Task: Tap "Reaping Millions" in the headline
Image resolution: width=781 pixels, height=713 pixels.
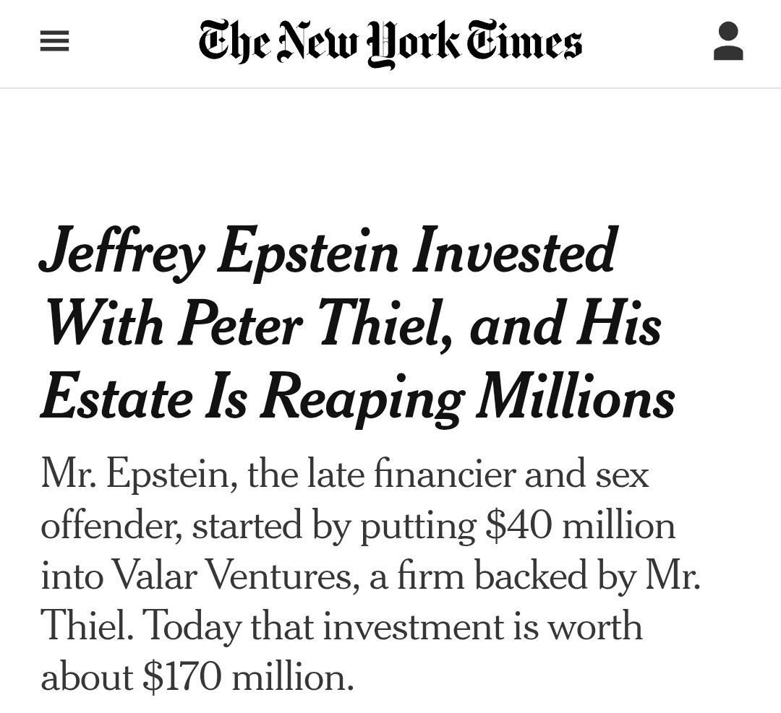Action: [467, 397]
